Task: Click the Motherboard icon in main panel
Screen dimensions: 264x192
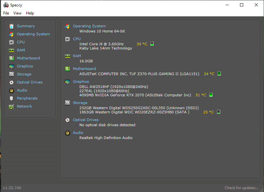Action: click(x=68, y=69)
